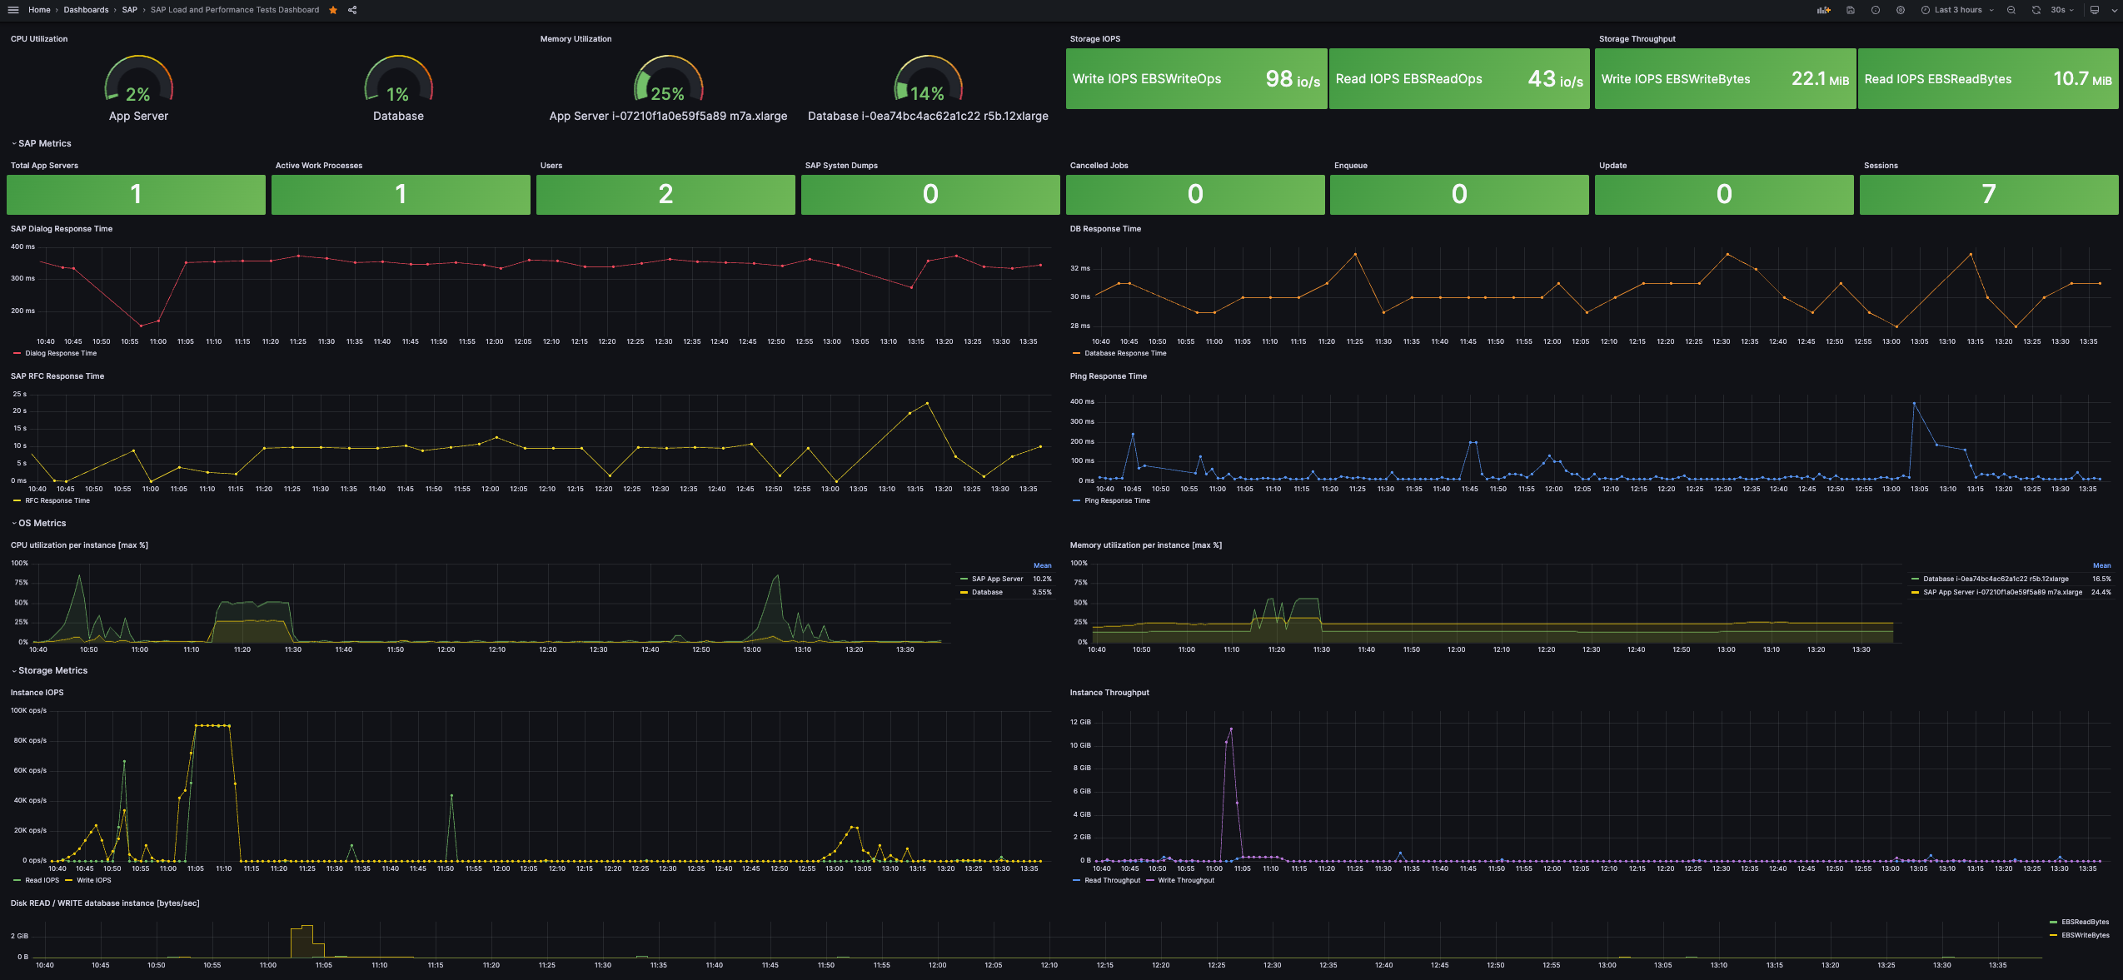Collapse the Storage Metrics row
Screen dimensions: 2123x980
pyautogui.click(x=52, y=670)
